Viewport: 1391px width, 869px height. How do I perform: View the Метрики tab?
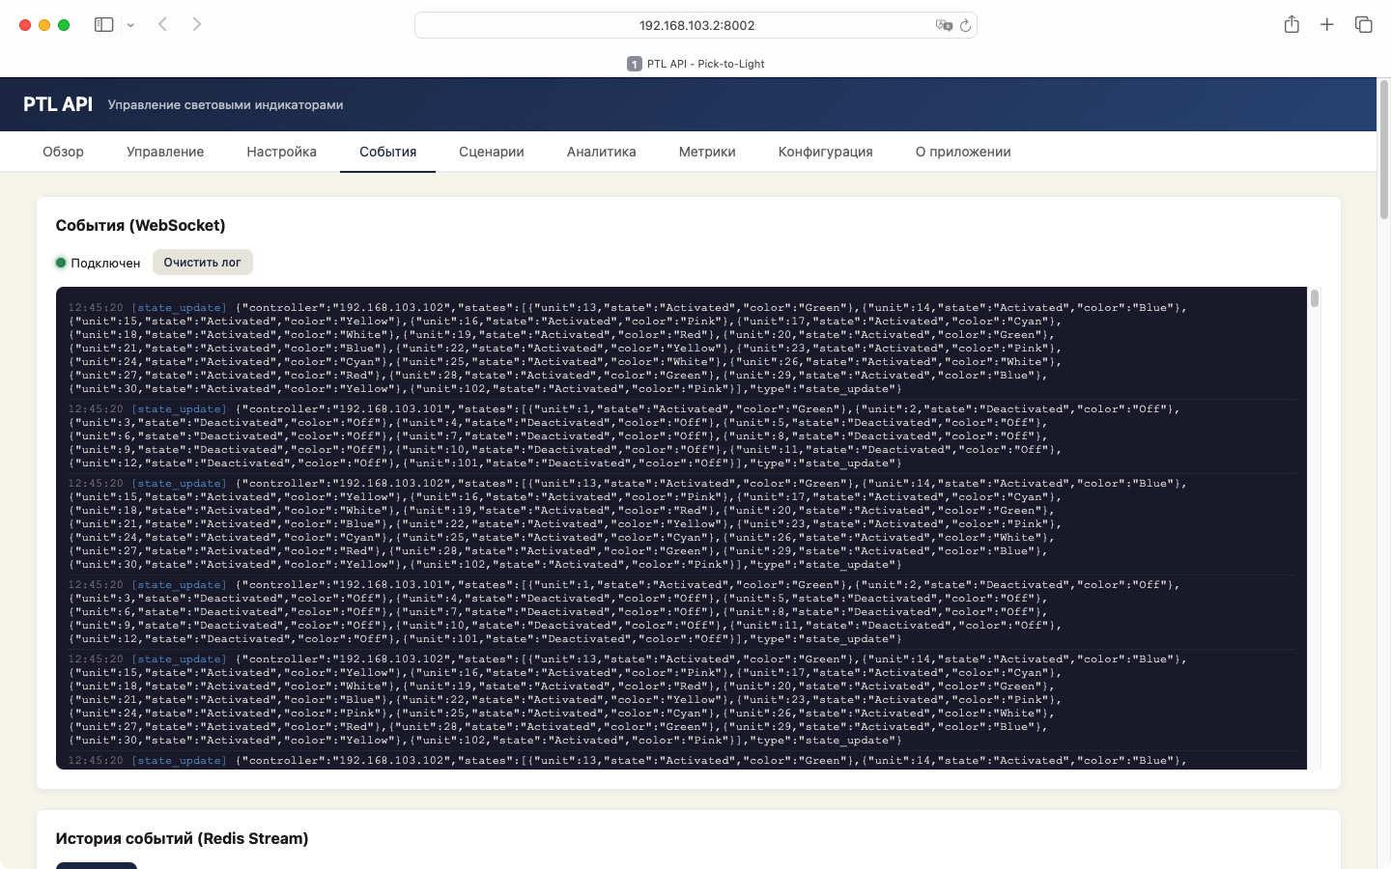707,152
